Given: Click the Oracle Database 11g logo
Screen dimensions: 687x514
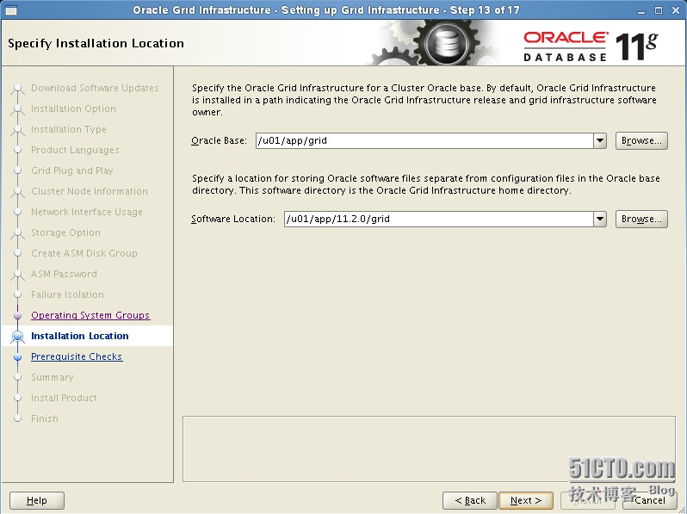Looking at the screenshot, I should click(591, 46).
